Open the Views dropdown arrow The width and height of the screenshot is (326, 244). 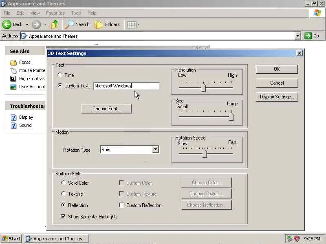coord(139,25)
